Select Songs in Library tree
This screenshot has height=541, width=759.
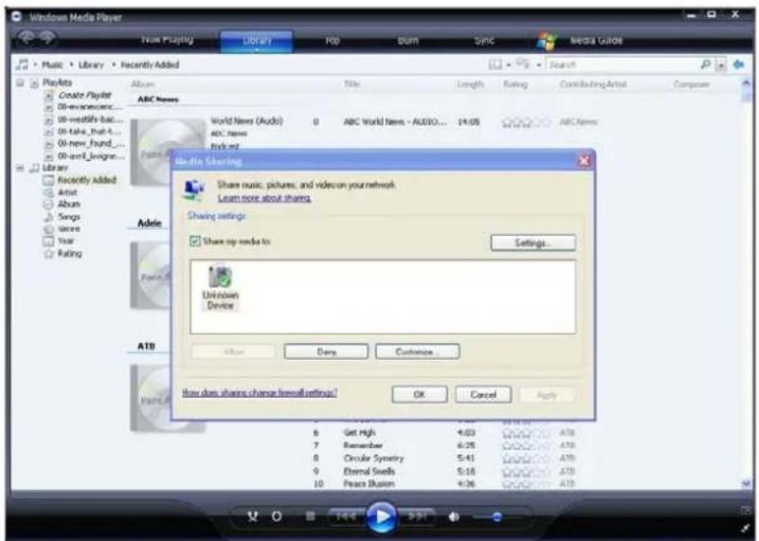click(69, 217)
